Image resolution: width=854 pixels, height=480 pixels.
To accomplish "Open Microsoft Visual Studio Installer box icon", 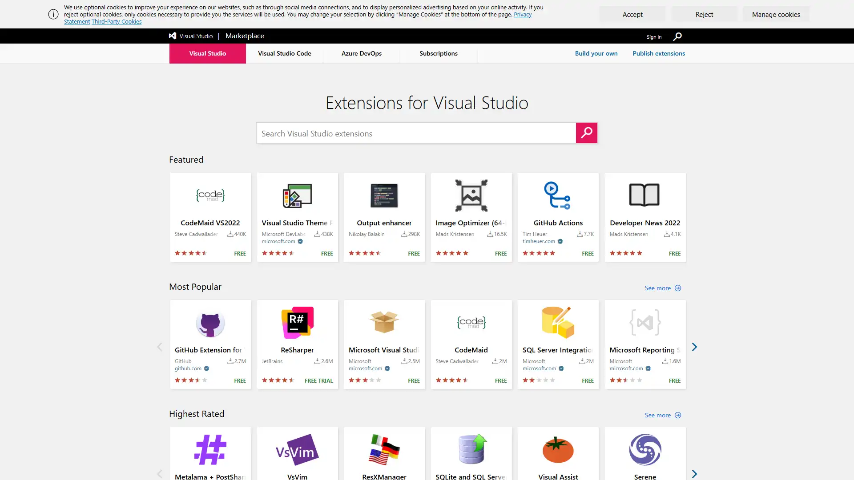I will [384, 322].
